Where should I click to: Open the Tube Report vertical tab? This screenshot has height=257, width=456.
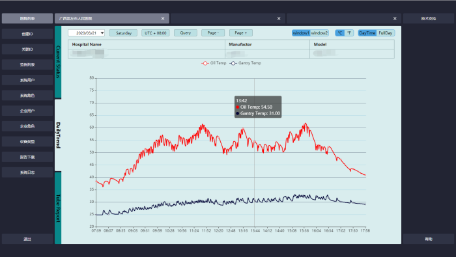tap(58, 208)
